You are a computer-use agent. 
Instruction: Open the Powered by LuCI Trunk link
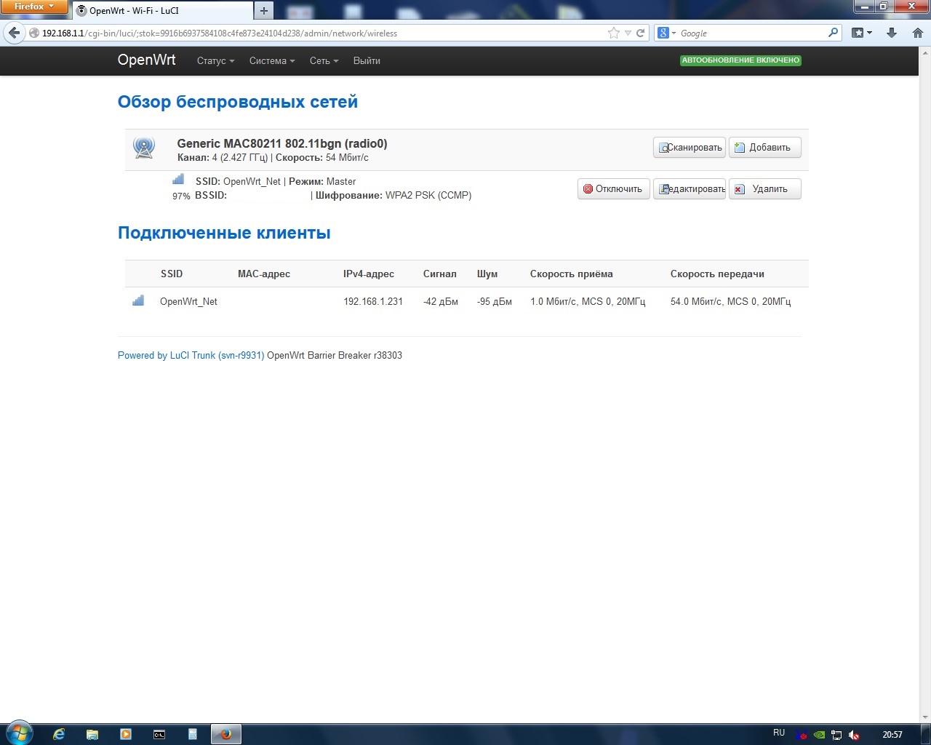pyautogui.click(x=191, y=356)
